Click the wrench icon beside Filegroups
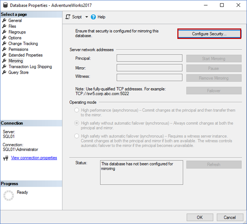 (x=4, y=32)
